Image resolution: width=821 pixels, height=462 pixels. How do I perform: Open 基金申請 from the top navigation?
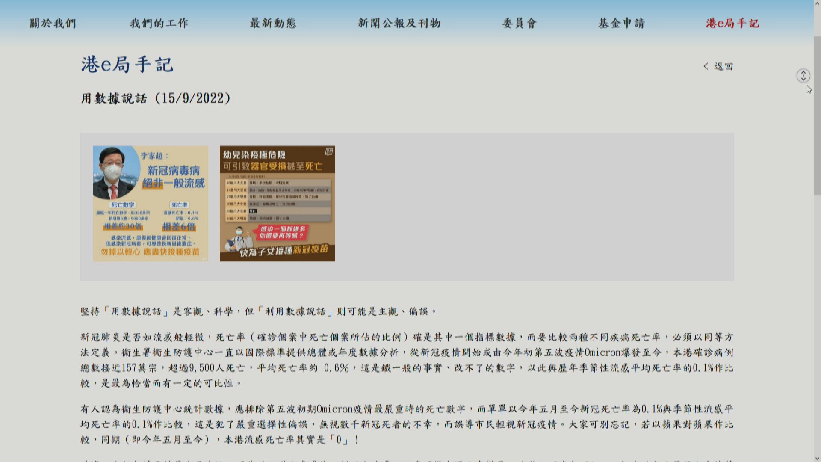622,23
